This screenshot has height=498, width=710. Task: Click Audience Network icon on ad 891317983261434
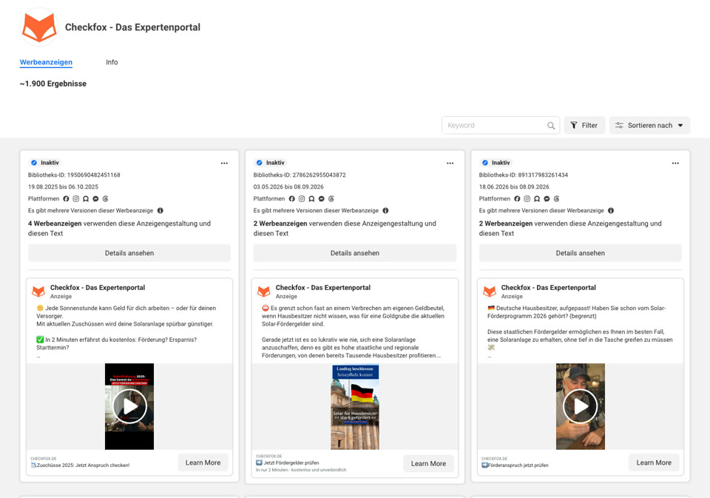[x=537, y=198]
